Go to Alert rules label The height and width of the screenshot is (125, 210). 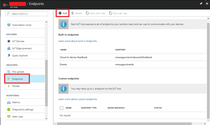click(18, 117)
